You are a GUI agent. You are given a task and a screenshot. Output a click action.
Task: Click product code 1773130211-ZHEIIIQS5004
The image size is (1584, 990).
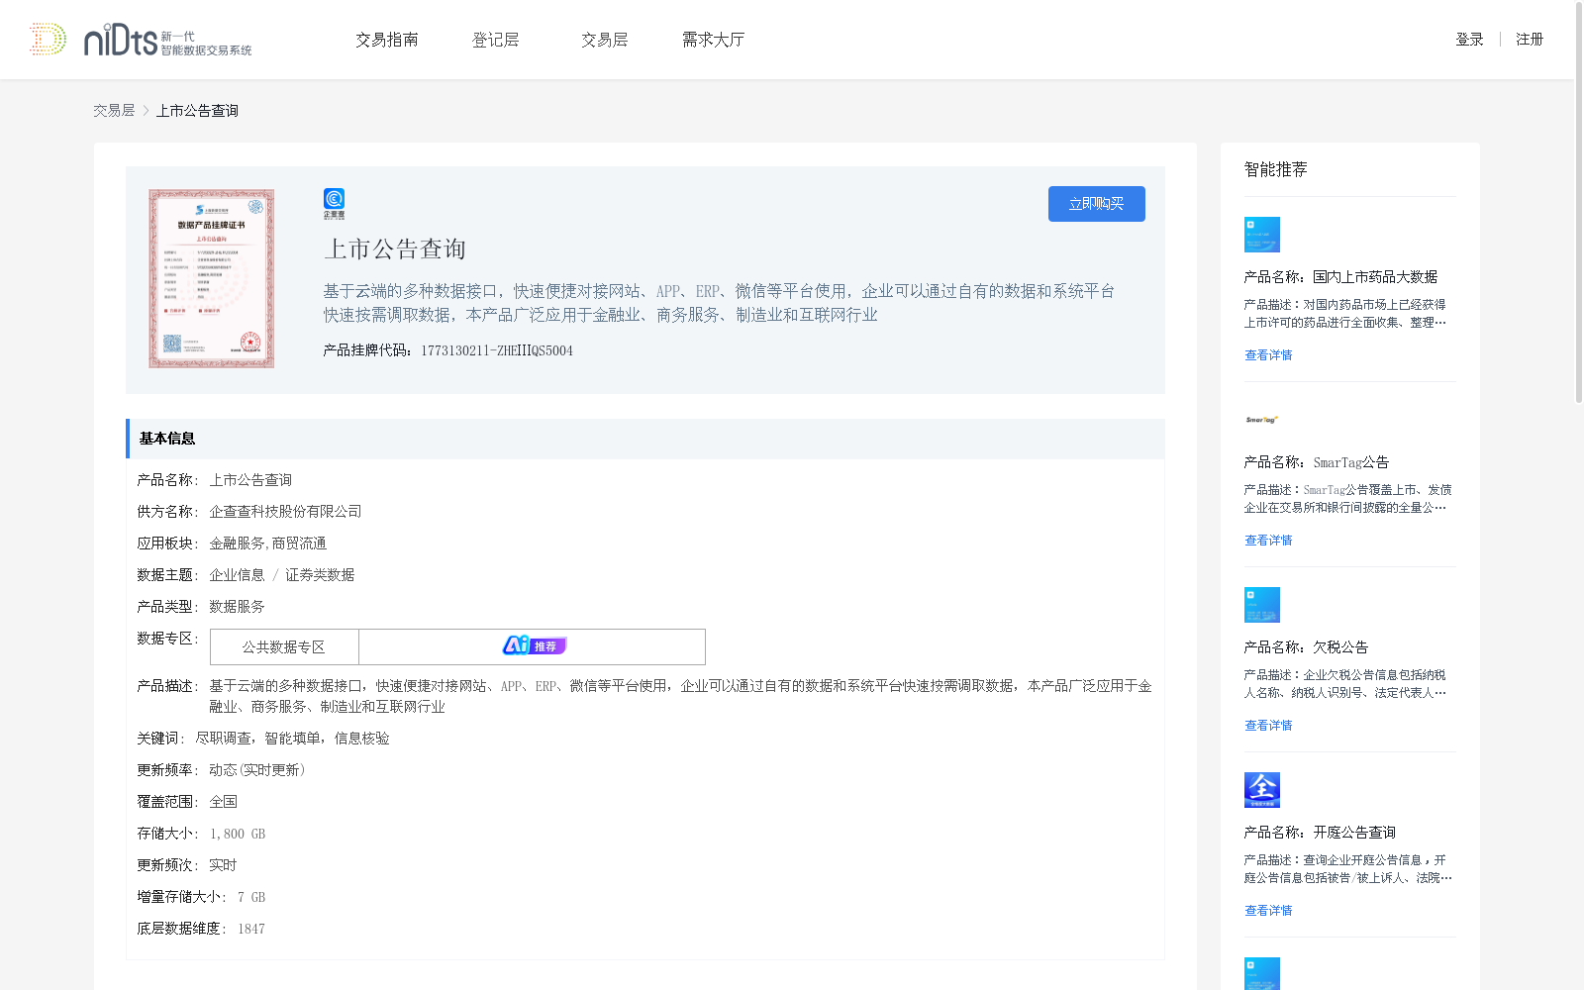[x=497, y=350]
